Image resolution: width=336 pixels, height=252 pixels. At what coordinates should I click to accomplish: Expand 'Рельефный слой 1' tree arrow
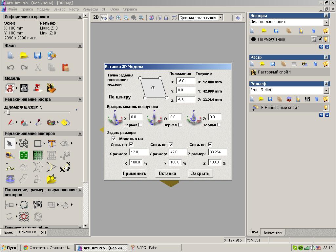coord(262,108)
